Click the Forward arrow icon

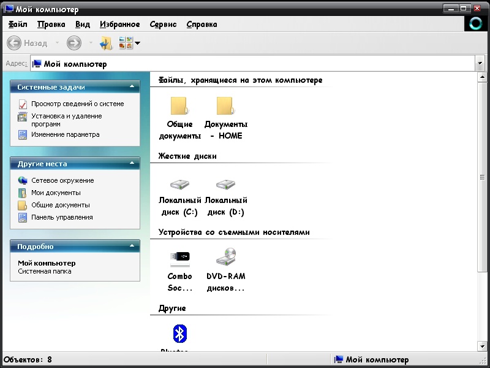(x=74, y=43)
